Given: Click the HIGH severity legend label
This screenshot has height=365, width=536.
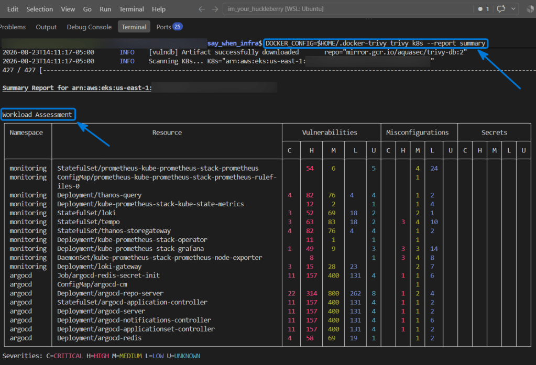Looking at the screenshot, I should pyautogui.click(x=101, y=356).
